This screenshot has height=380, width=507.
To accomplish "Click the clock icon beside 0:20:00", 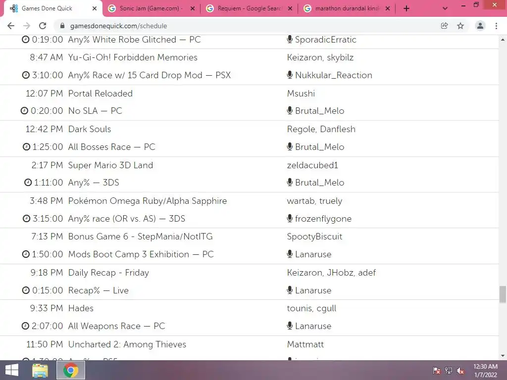I will pos(24,110).
